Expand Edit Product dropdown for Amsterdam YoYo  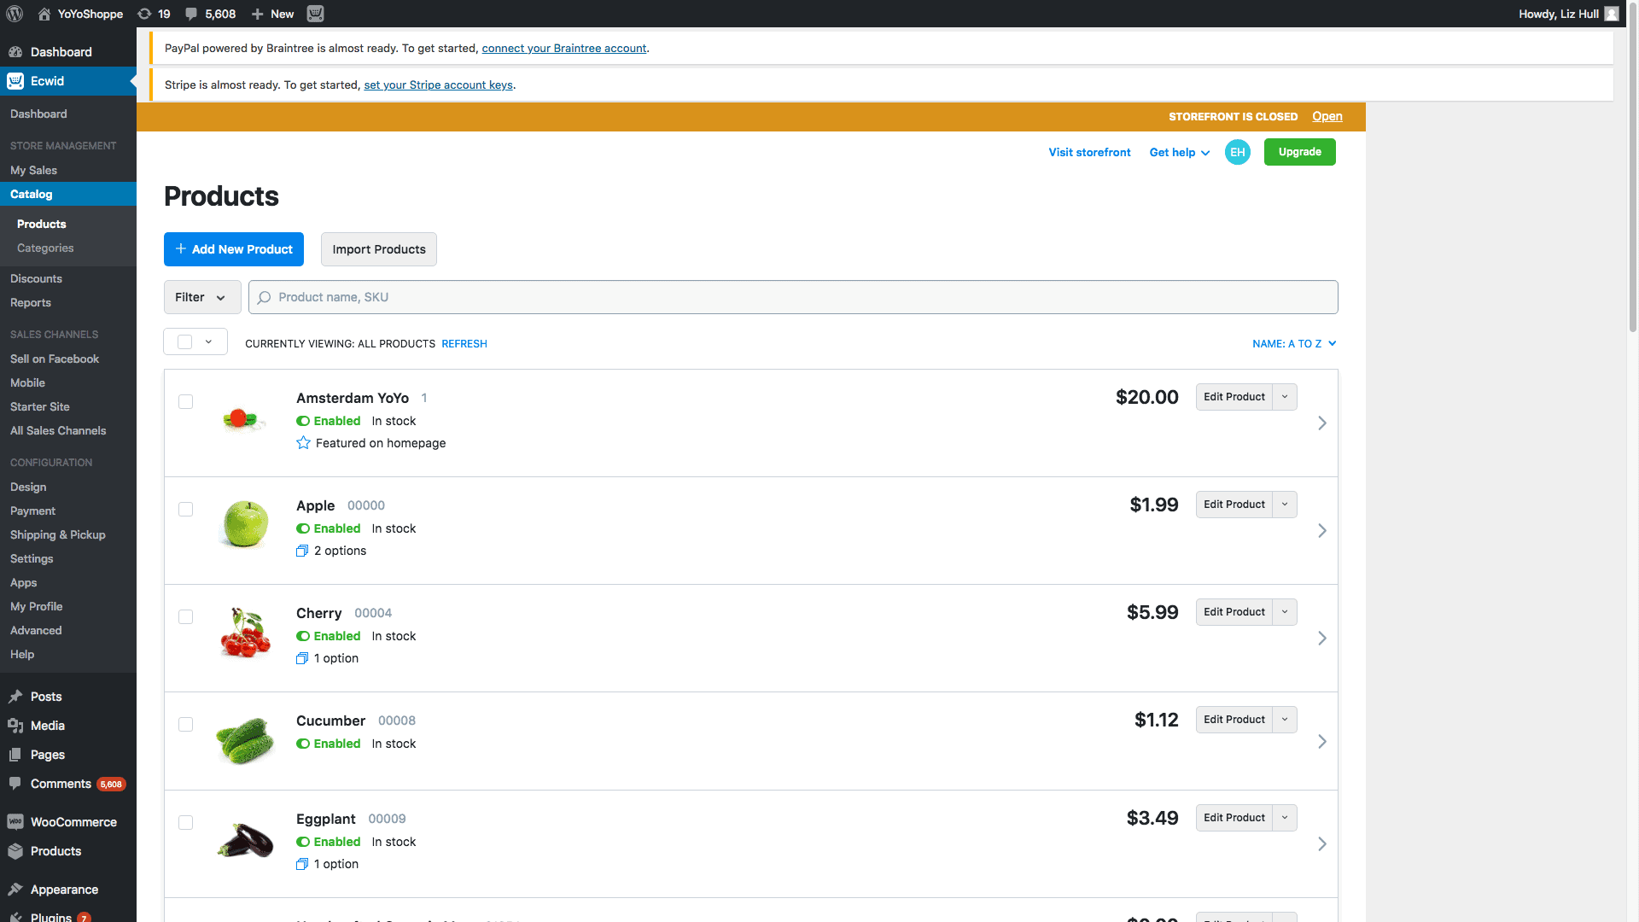[1285, 397]
